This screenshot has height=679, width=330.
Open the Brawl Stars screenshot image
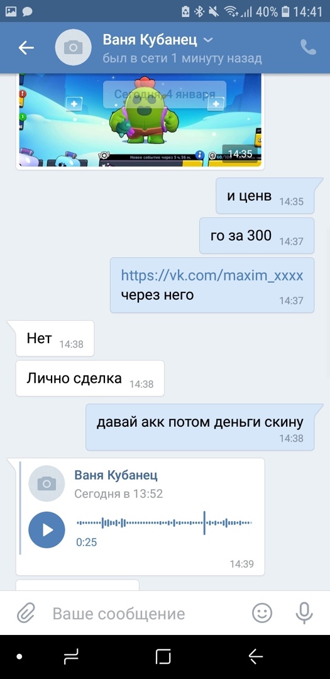tap(140, 120)
